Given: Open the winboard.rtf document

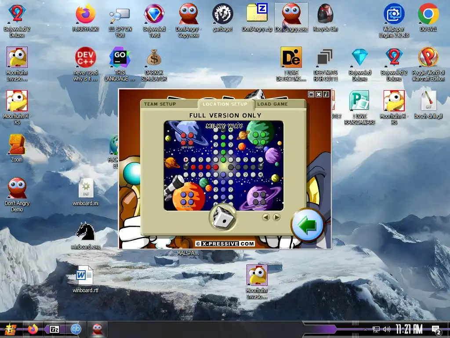Looking at the screenshot, I should click(x=86, y=279).
